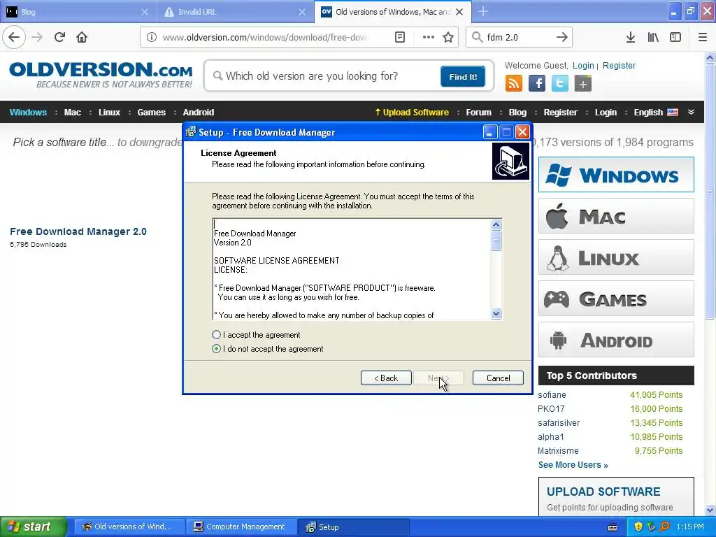This screenshot has height=537, width=716.
Task: Reload the current page
Action: [59, 37]
